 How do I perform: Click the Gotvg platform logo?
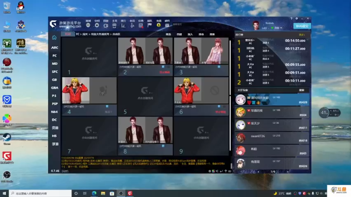coord(53,24)
